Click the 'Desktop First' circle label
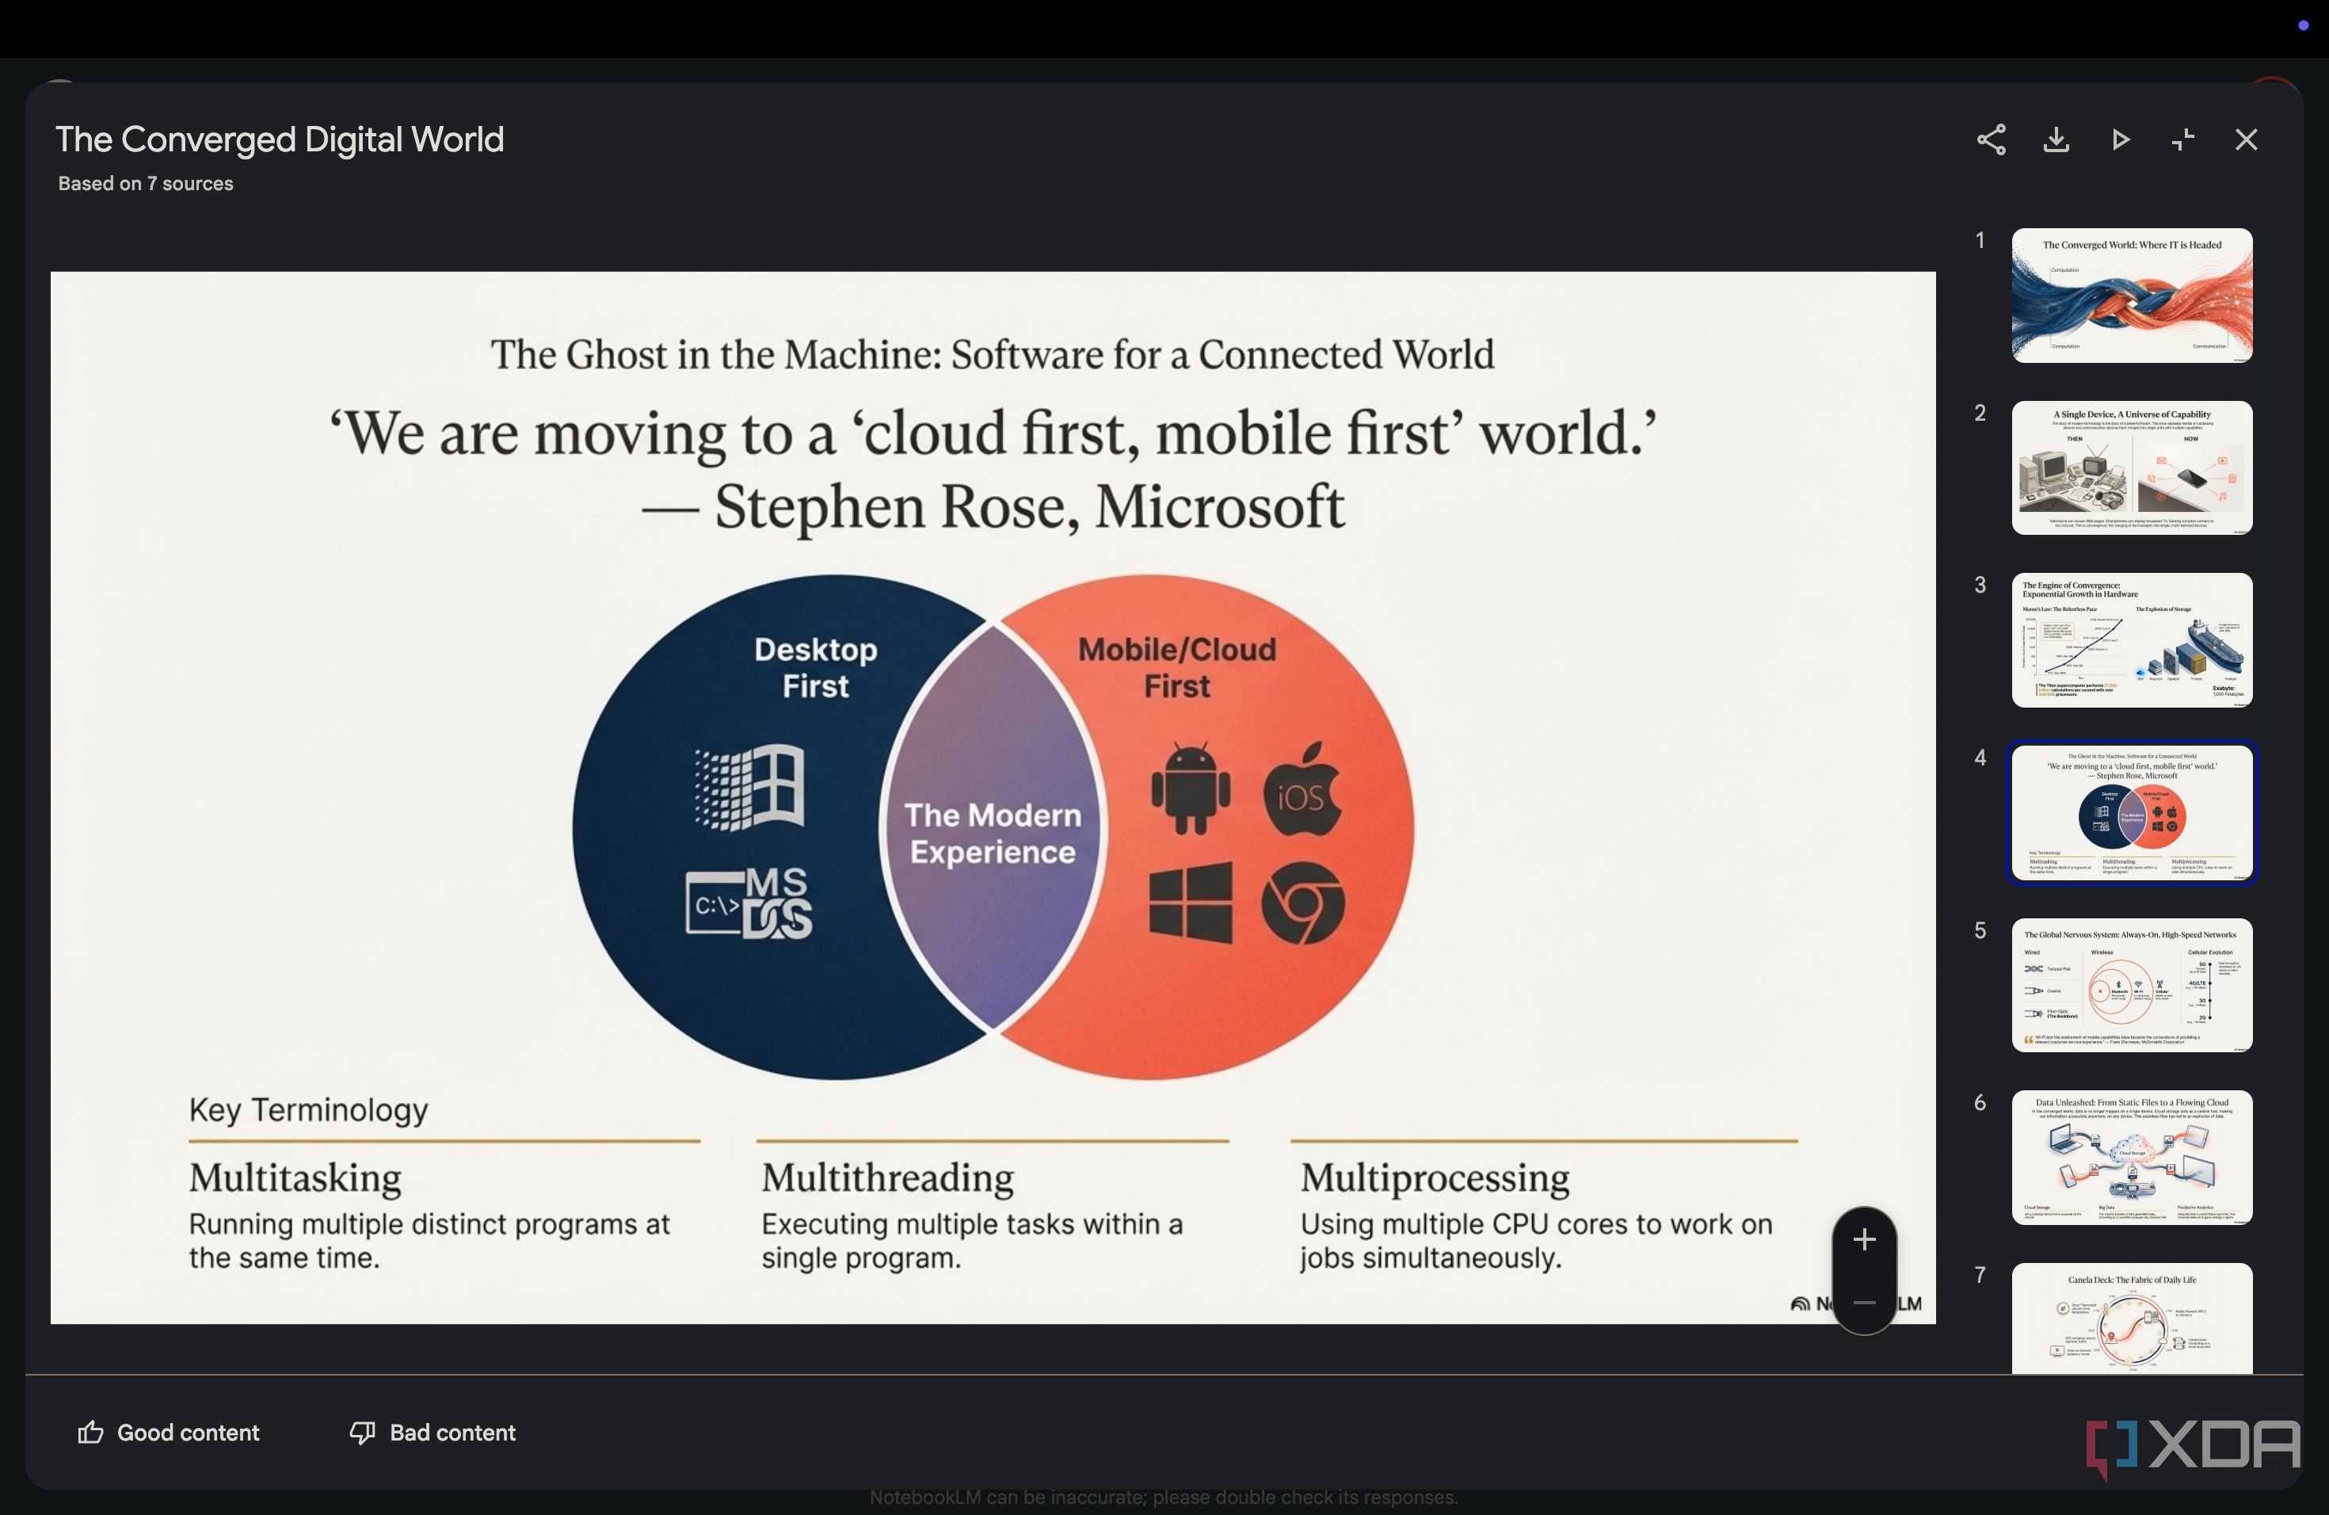This screenshot has width=2329, height=1515. tap(815, 667)
